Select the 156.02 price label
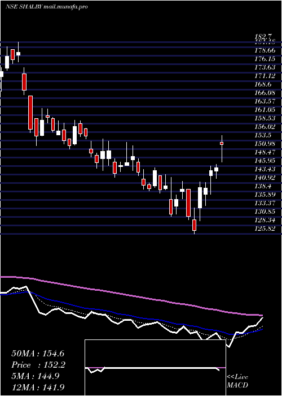The height and width of the screenshot is (396, 282). click(x=265, y=127)
